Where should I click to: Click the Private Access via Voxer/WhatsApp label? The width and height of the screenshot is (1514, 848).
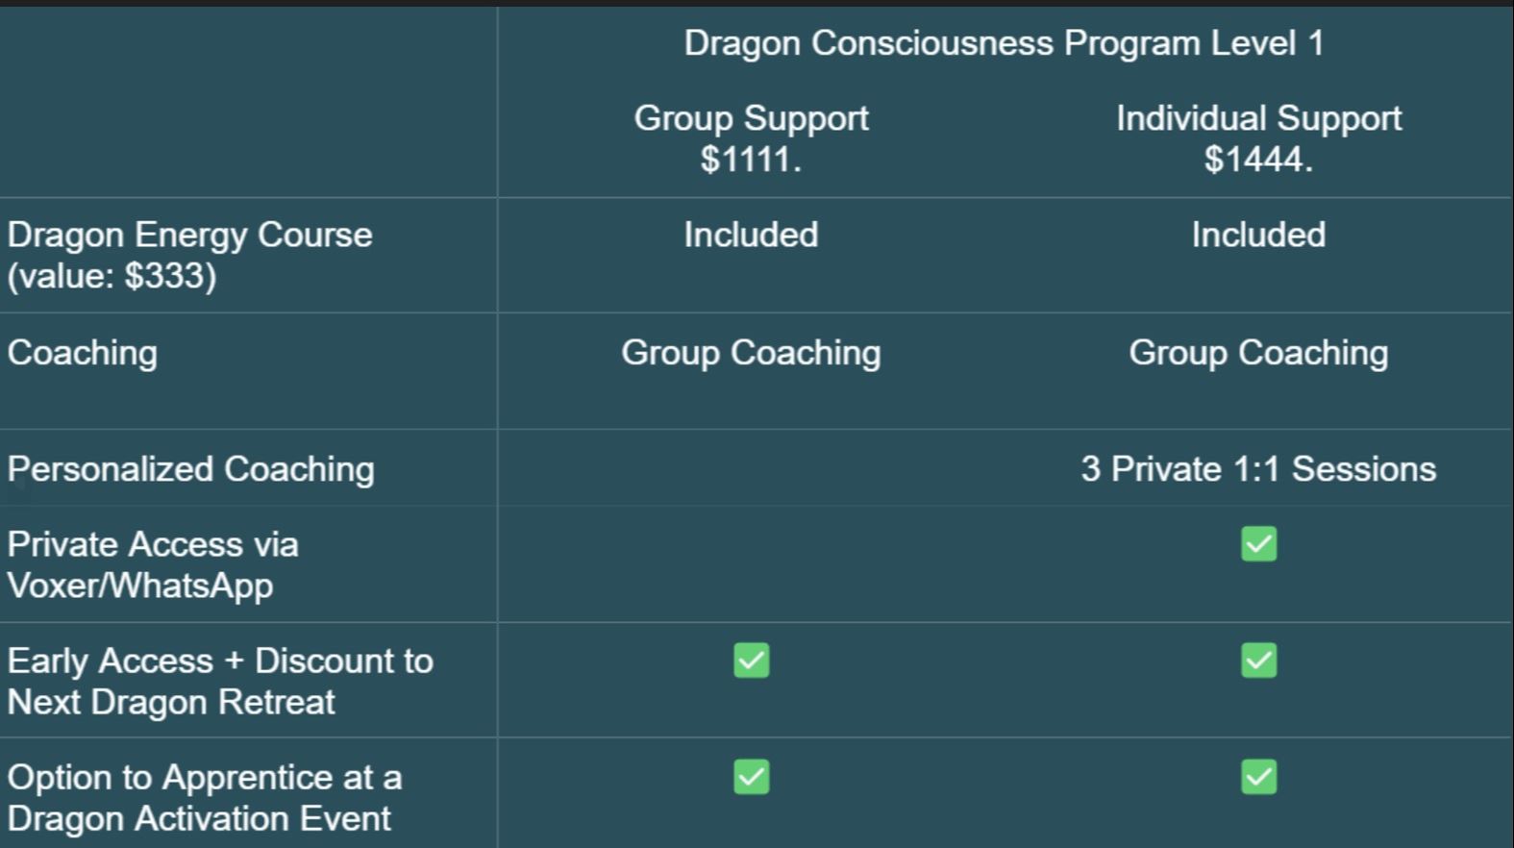153,564
